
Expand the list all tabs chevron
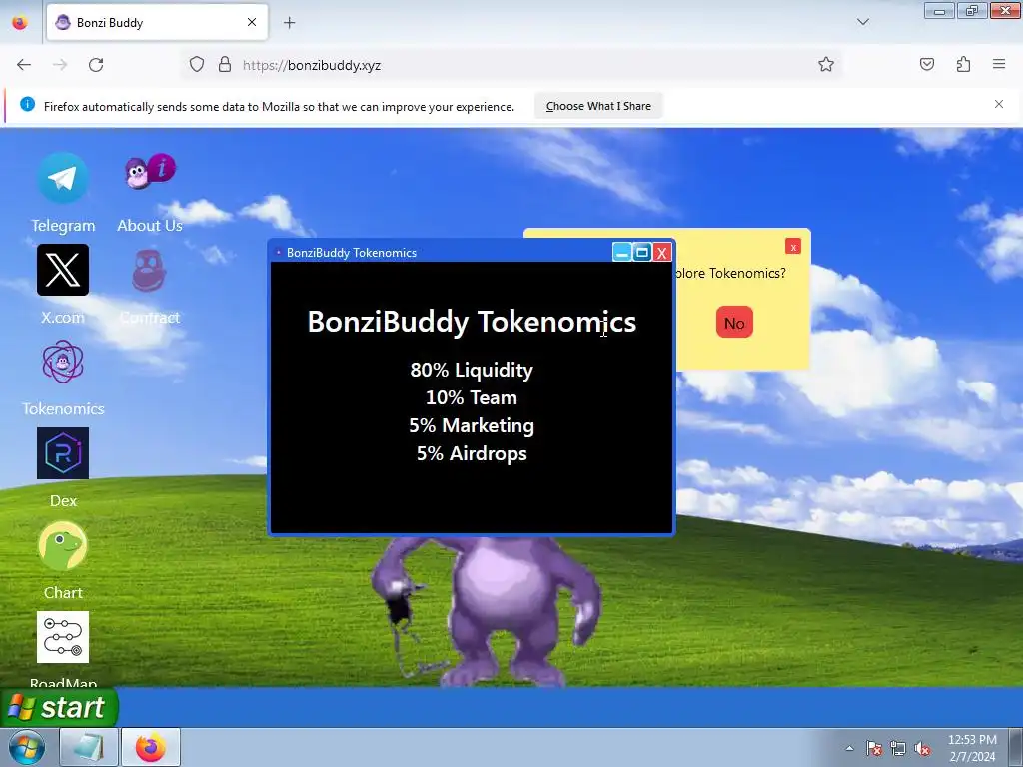pos(863,22)
